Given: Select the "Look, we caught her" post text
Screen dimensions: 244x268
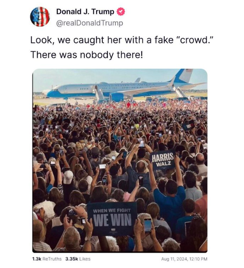Looking at the screenshot, I should [122, 40].
